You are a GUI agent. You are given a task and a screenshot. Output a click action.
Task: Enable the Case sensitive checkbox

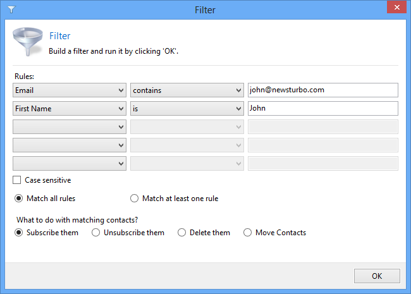click(18, 180)
